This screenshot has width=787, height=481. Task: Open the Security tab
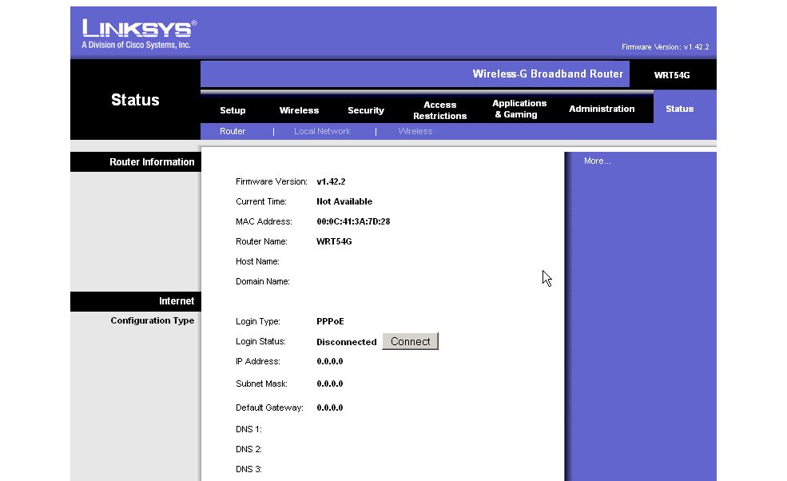click(x=365, y=110)
